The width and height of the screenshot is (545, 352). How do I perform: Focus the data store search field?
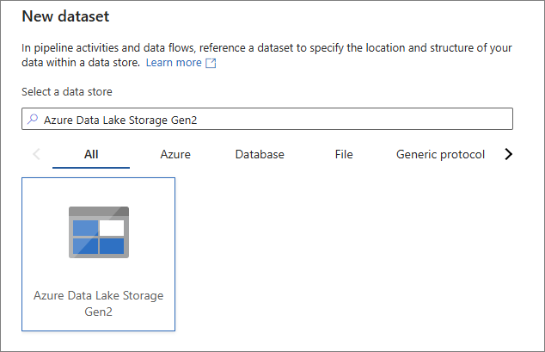pyautogui.click(x=267, y=119)
